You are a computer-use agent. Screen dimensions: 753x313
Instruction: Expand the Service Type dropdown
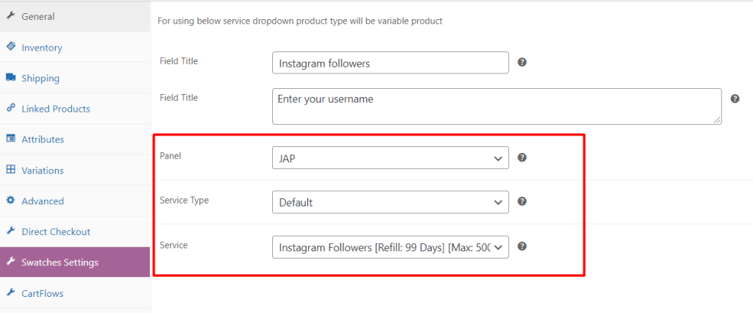[390, 202]
